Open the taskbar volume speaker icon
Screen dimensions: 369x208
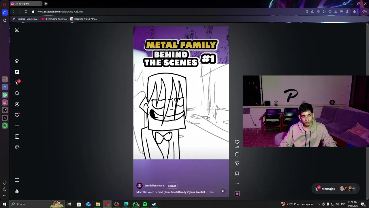pos(337,204)
